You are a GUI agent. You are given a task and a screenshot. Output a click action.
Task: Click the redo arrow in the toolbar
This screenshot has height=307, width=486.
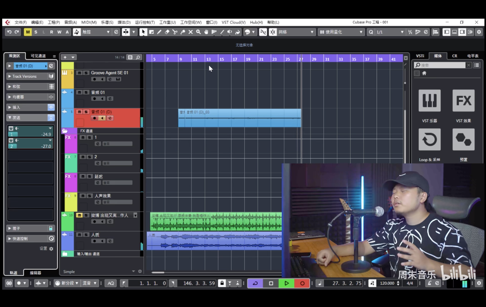coord(17,32)
